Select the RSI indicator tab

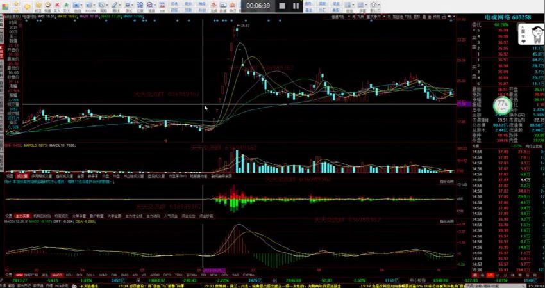[80, 275]
